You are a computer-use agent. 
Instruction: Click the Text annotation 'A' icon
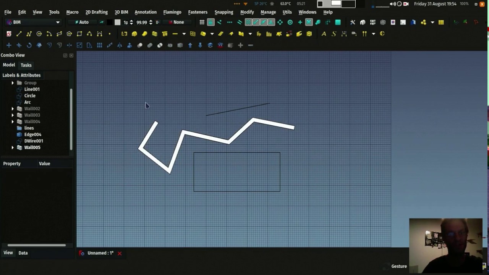324,34
